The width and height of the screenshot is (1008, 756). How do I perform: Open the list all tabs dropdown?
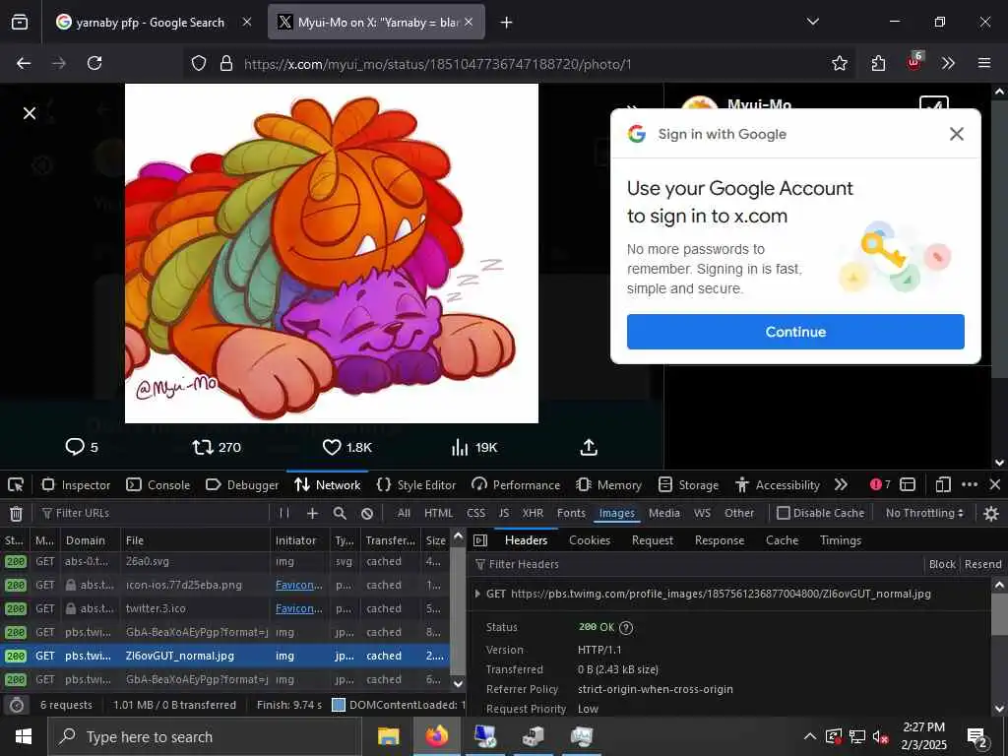pyautogui.click(x=812, y=22)
